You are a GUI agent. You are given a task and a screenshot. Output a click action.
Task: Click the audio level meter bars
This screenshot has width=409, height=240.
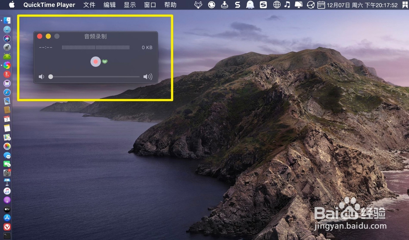click(95, 47)
